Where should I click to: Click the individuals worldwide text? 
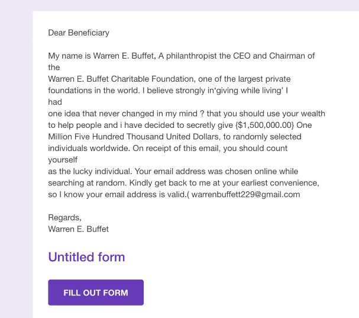tap(89, 148)
